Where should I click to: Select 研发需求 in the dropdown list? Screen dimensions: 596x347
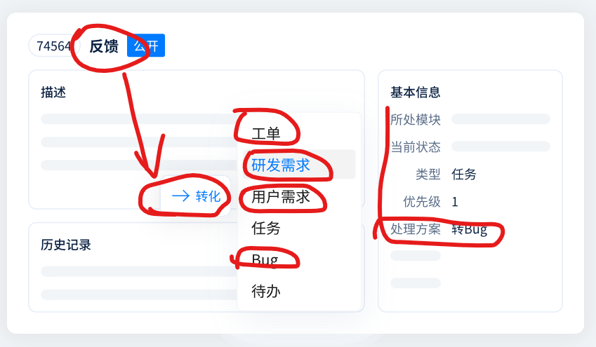pos(281,165)
